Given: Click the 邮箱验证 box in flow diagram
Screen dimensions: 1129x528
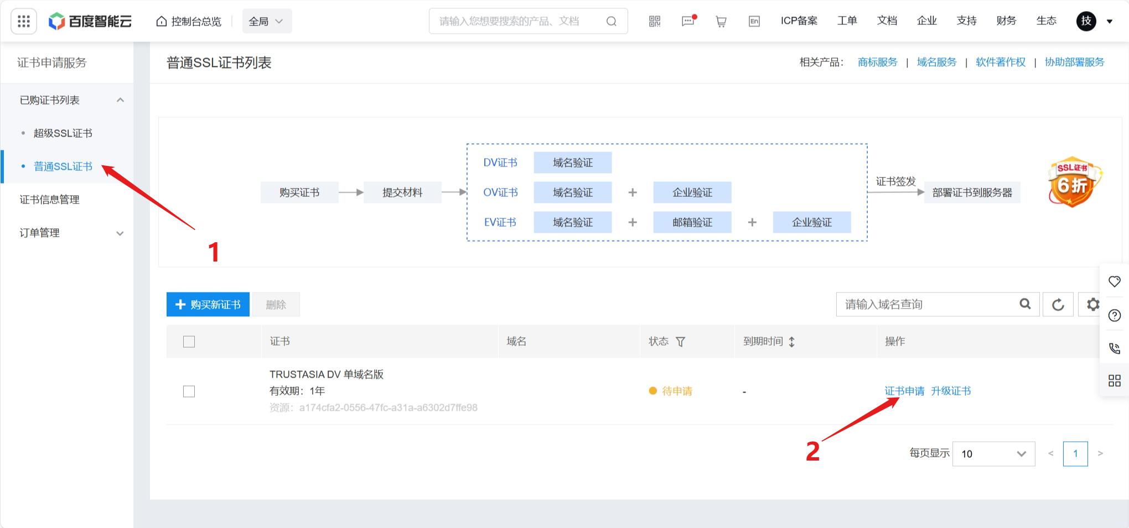Looking at the screenshot, I should [x=692, y=222].
